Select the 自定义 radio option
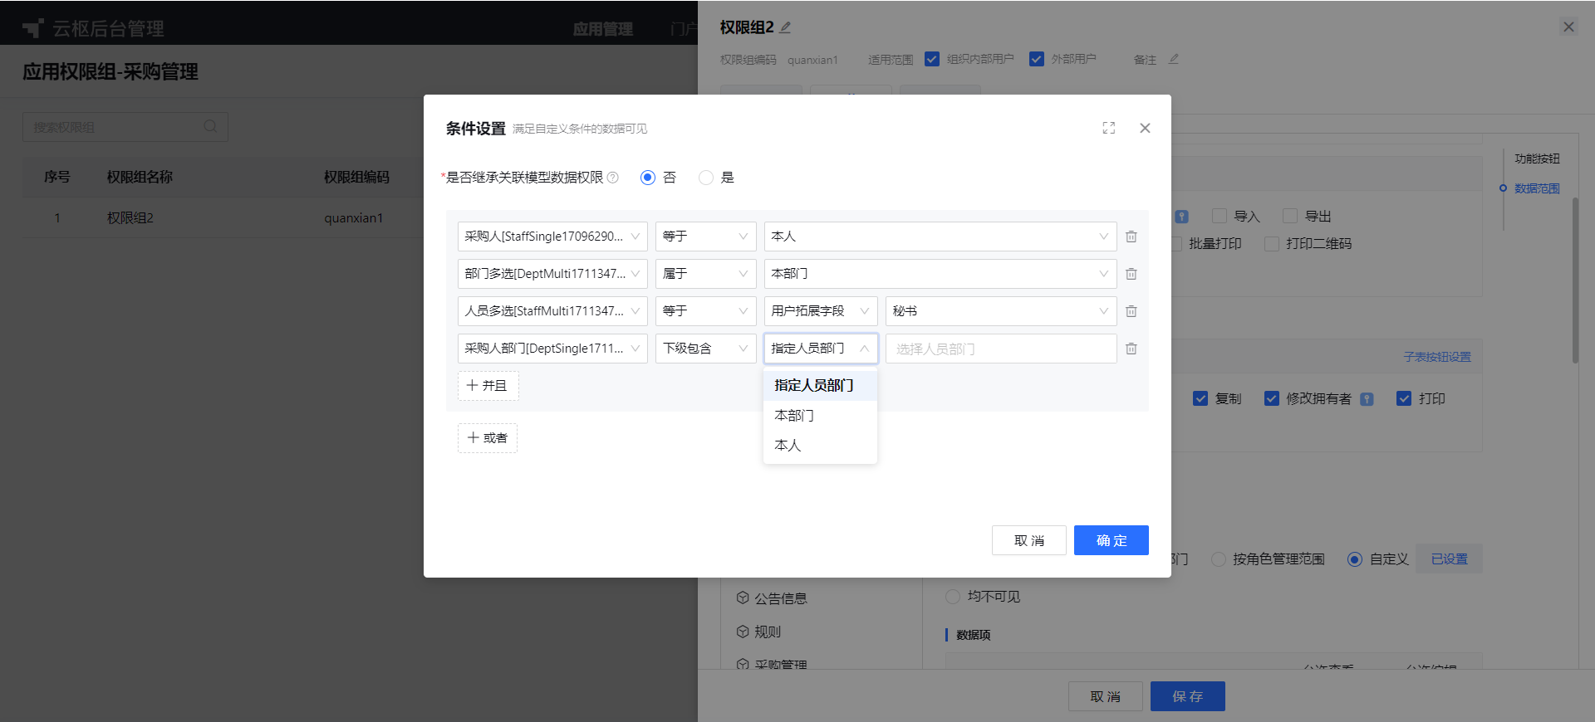1595x722 pixels. [x=1355, y=559]
